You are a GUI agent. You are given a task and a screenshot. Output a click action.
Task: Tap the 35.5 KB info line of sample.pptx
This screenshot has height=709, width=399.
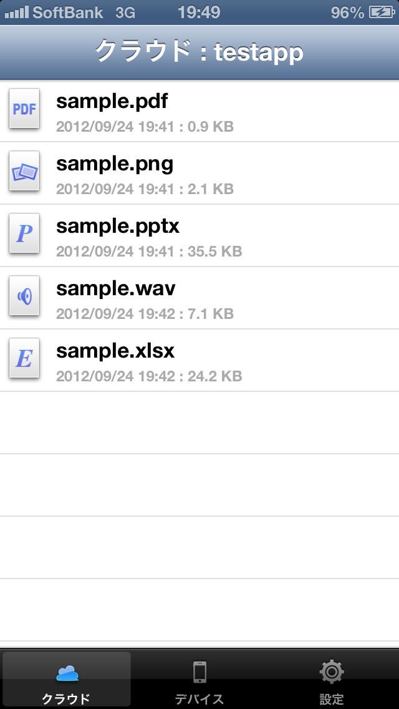(x=149, y=252)
